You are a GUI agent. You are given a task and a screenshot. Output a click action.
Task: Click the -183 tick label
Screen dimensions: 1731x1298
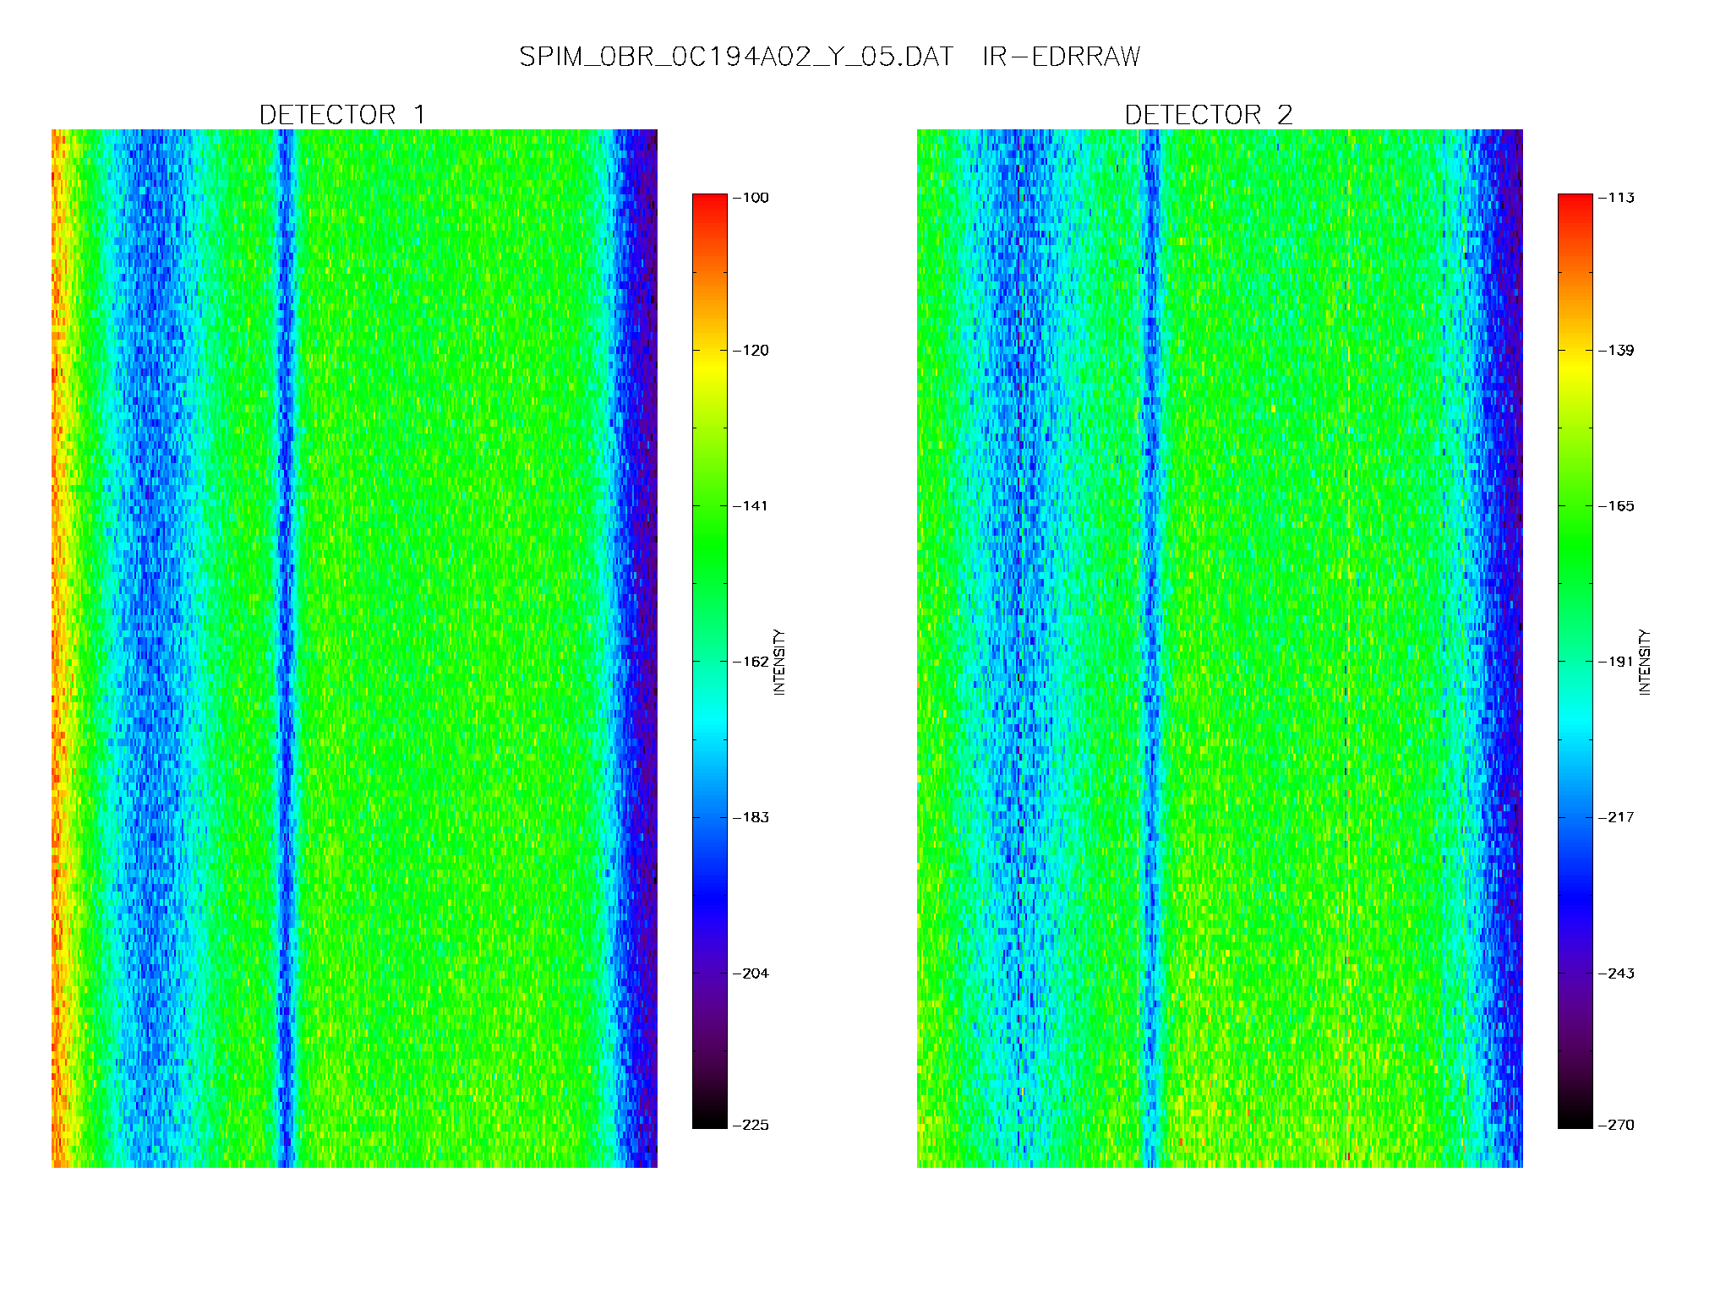pos(751,817)
